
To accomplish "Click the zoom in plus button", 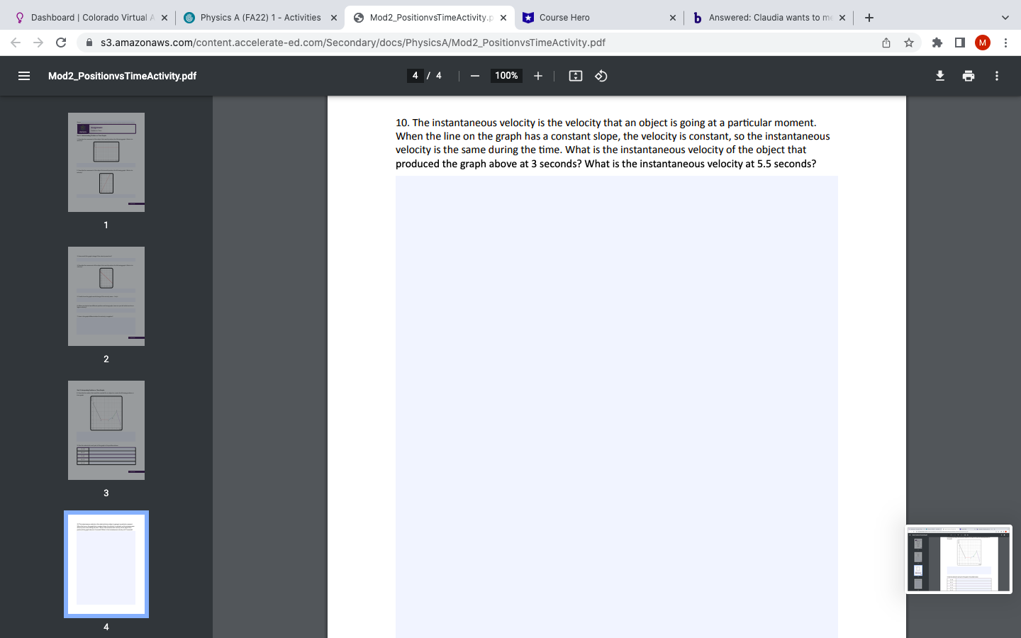I will (x=538, y=76).
